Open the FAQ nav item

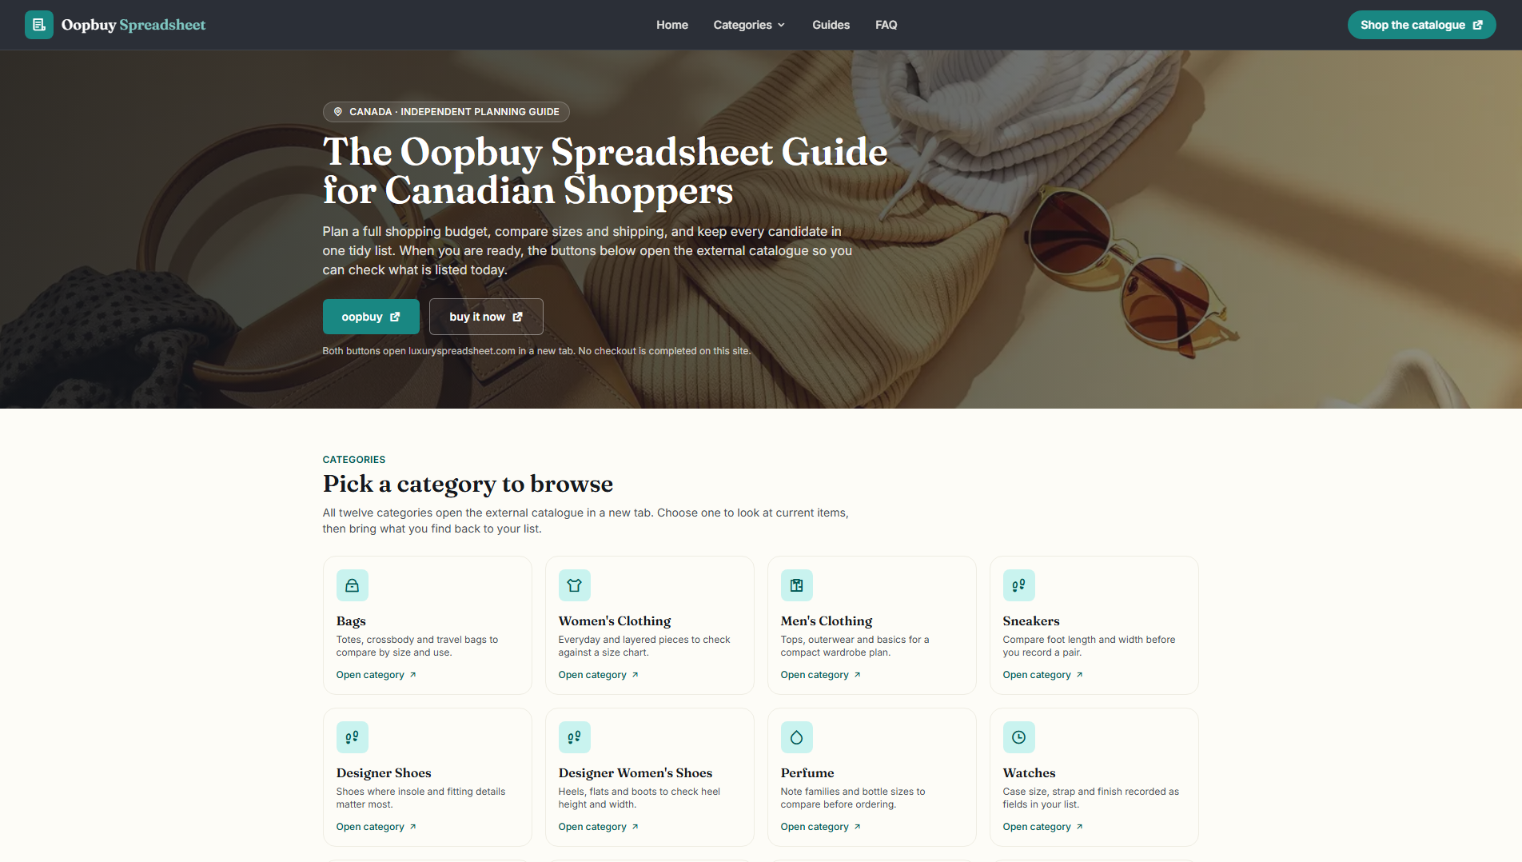(887, 25)
